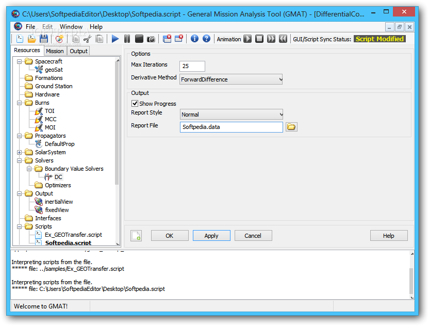Click the Animation rewind button
Image resolution: width=429 pixels, height=326 pixels.
[283, 39]
